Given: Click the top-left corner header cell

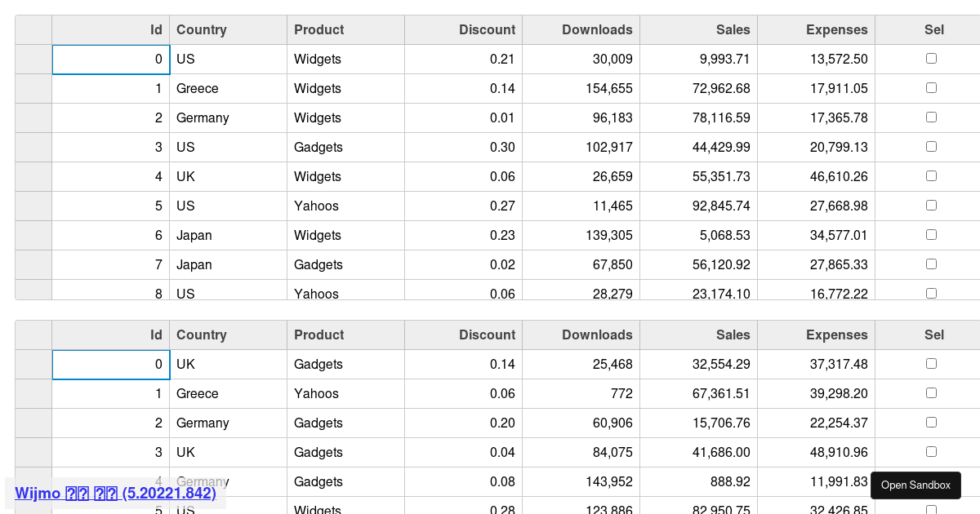Looking at the screenshot, I should [x=33, y=29].
